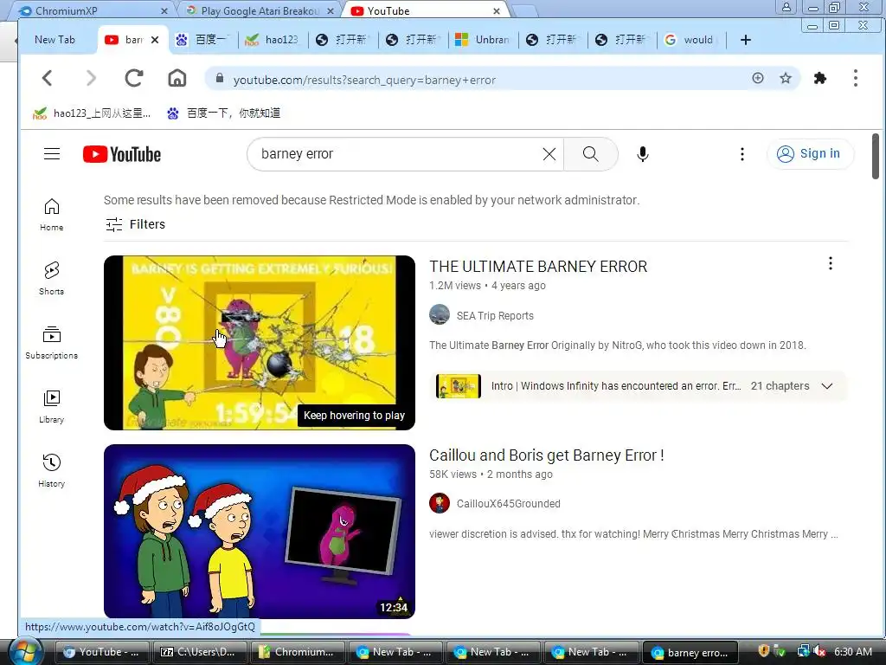Image resolution: width=886 pixels, height=665 pixels.
Task: Open the browser three-dot menu
Action: click(856, 78)
